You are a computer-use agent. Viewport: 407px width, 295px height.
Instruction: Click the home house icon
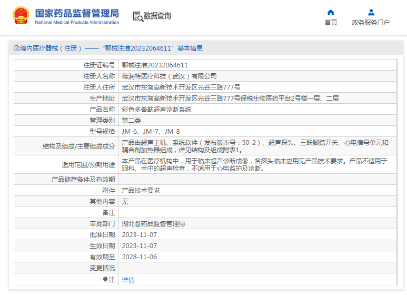point(331,13)
